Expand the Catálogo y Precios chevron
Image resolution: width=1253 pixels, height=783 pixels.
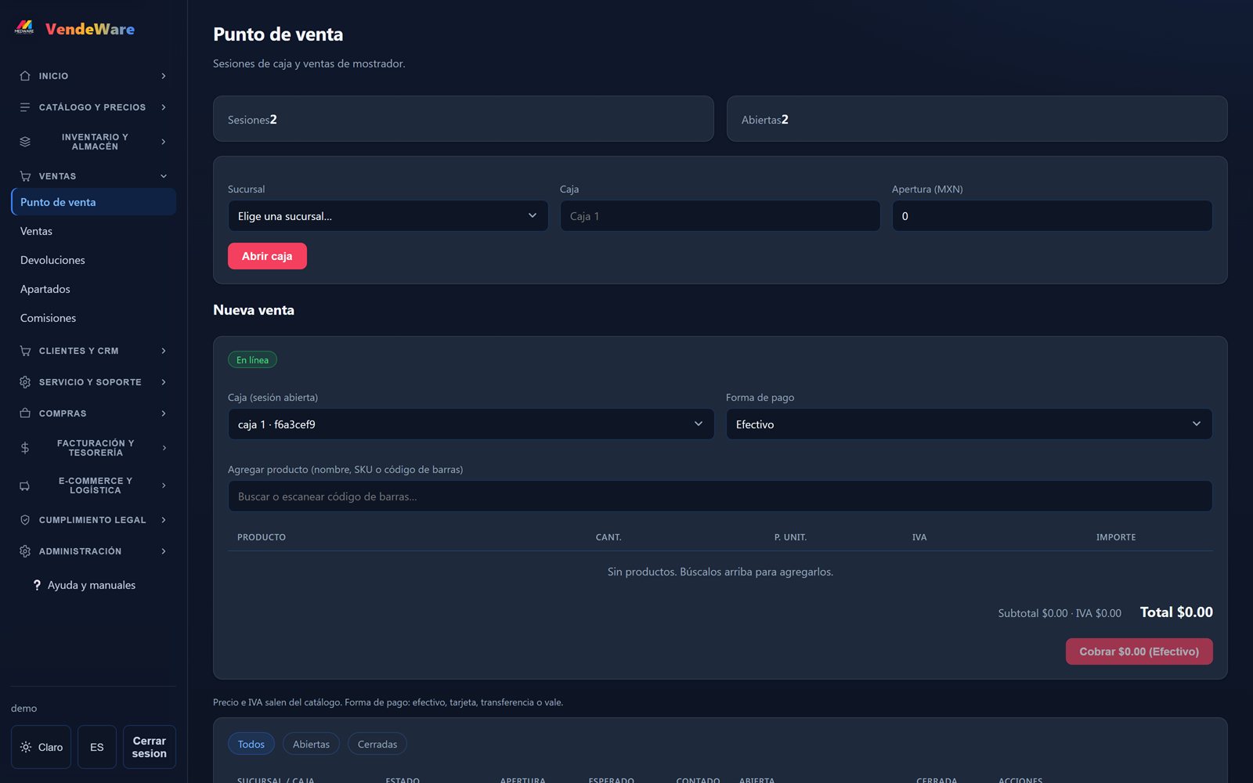click(164, 107)
